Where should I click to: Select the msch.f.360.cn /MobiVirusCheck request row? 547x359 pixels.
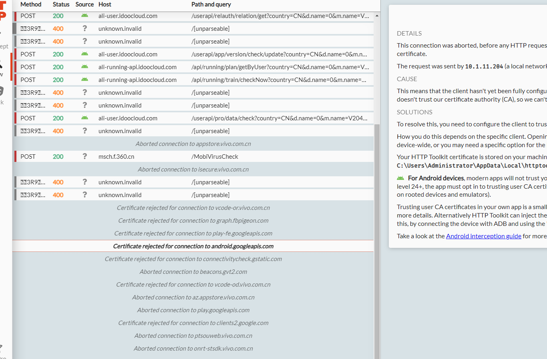point(192,156)
